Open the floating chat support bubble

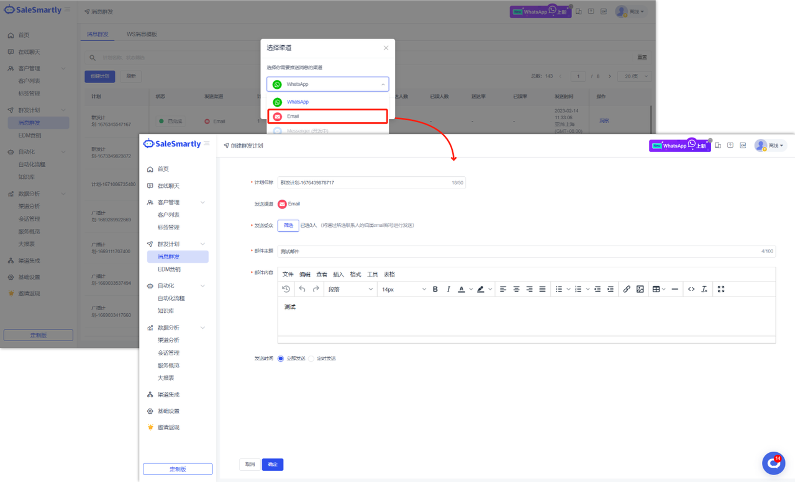click(x=773, y=463)
